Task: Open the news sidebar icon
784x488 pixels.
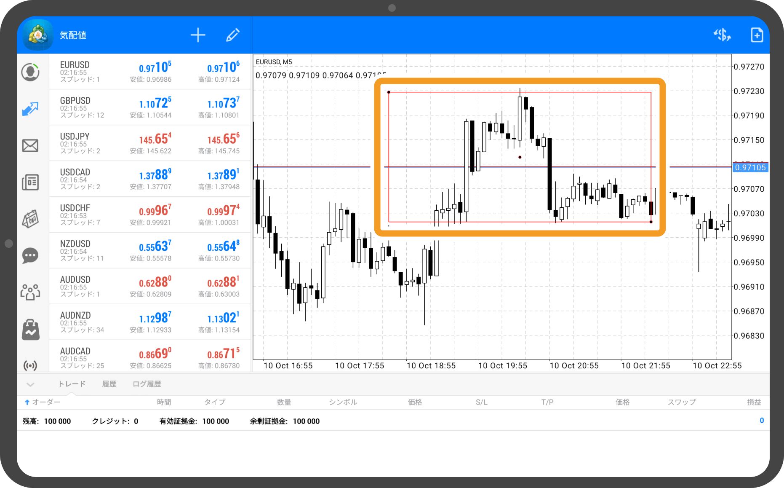Action: 30,182
